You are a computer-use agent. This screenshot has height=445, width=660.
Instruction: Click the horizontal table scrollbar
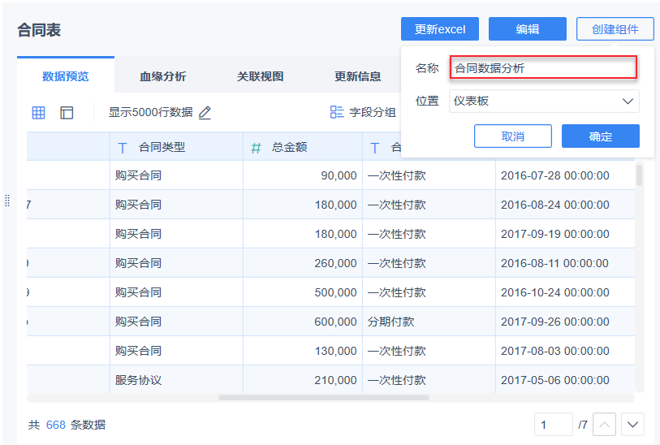pos(323,398)
